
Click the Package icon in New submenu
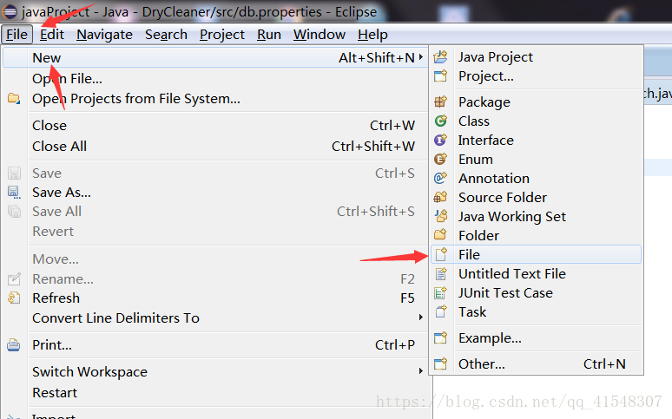pos(440,102)
